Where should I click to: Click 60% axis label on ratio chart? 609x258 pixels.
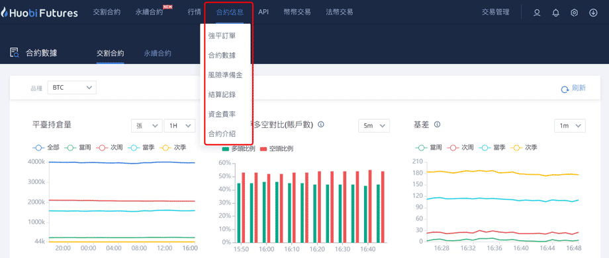tap(225, 163)
